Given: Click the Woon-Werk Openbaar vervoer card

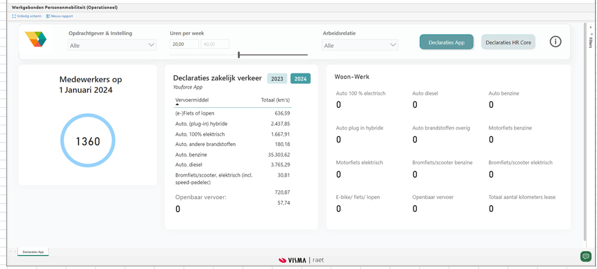Looking at the screenshot, I should pos(433,203).
